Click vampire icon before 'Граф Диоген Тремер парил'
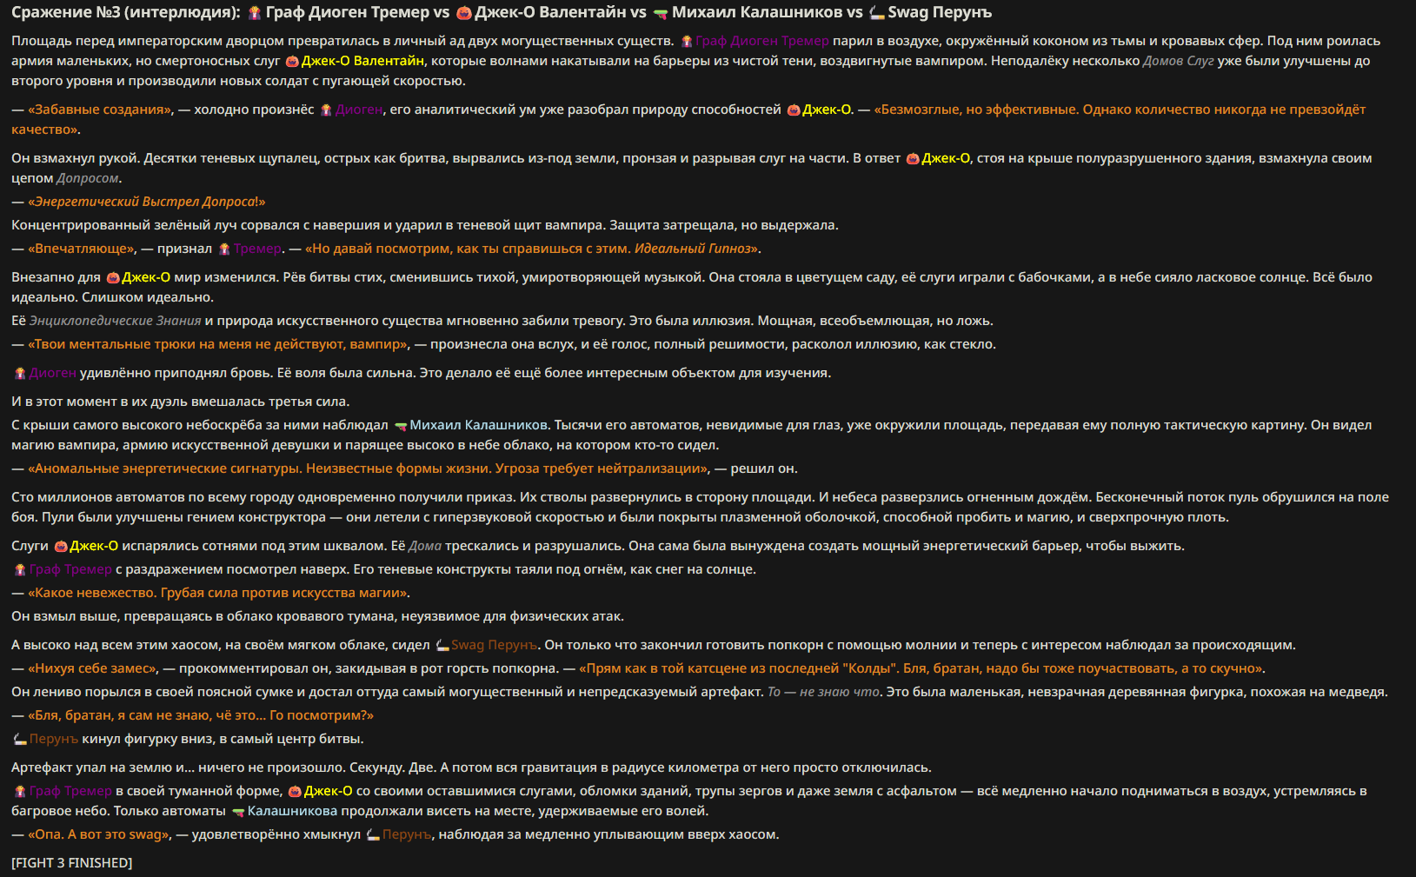The height and width of the screenshot is (877, 1416). tap(687, 41)
